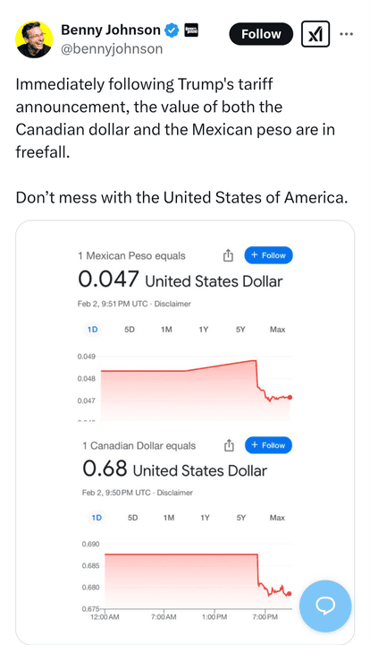The height and width of the screenshot is (645, 370).
Task: Open the @bennyjohnson handle link
Action: (x=112, y=49)
